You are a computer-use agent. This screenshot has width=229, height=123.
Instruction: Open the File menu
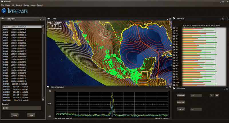pos(3,5)
